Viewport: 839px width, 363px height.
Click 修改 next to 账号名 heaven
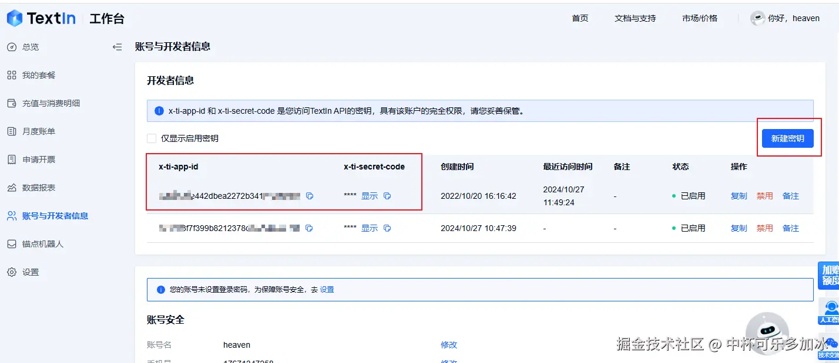point(449,345)
